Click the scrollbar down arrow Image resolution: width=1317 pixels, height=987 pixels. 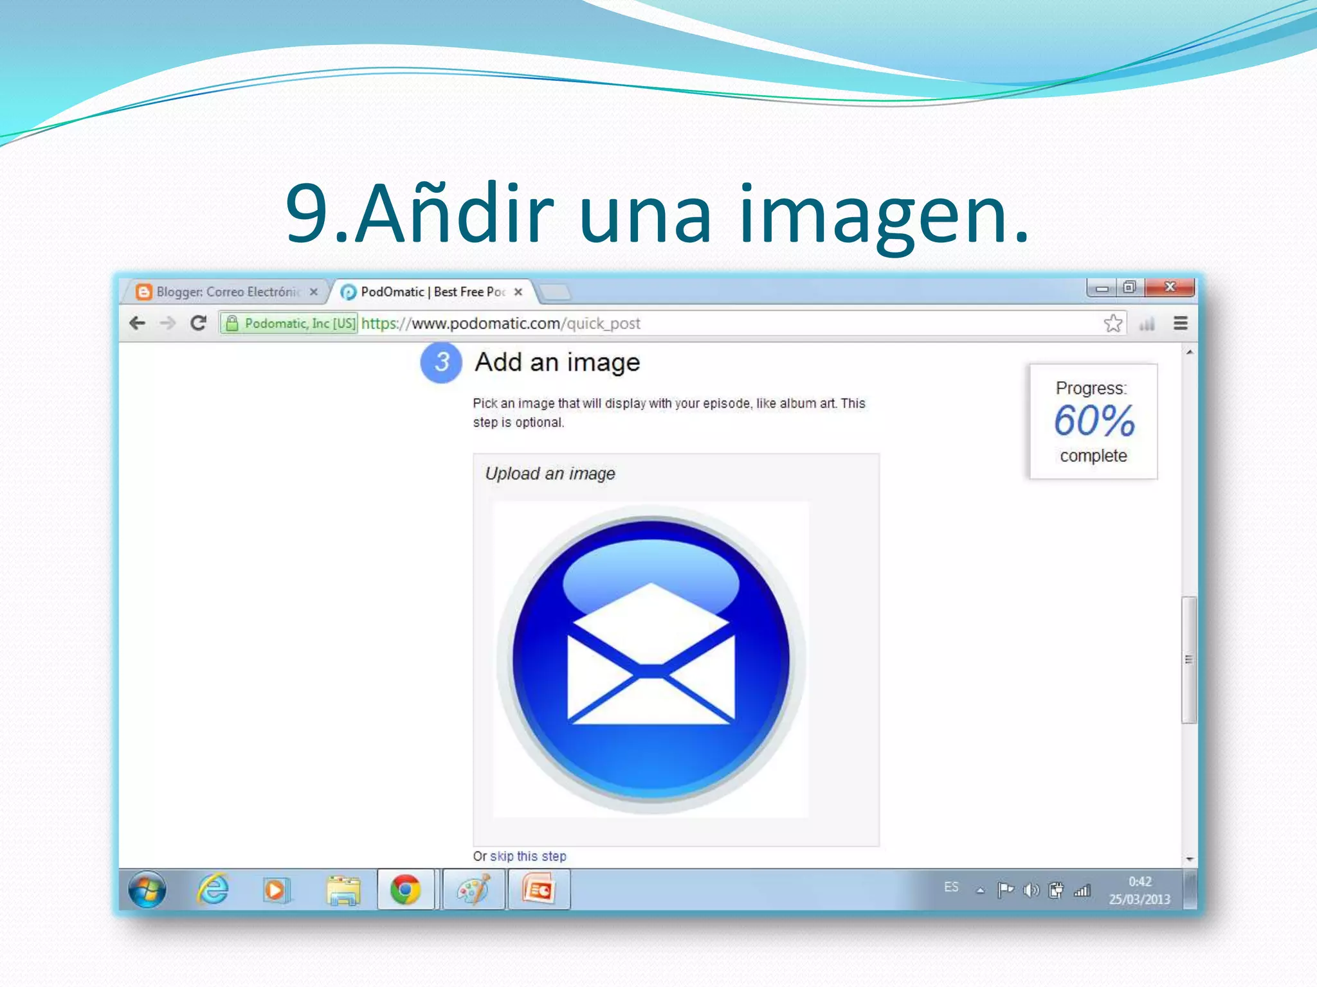1190,859
